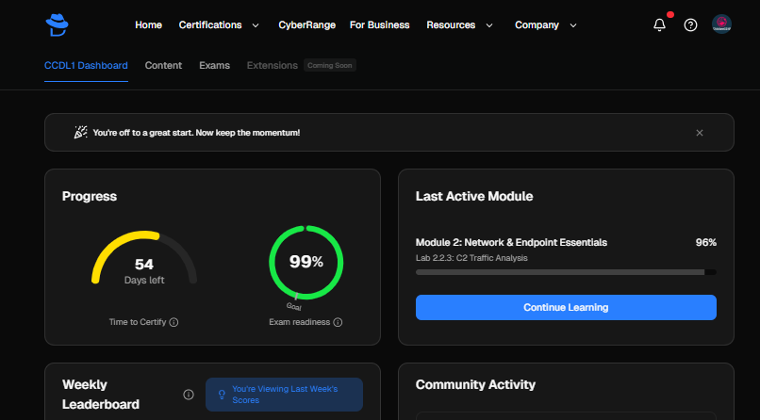Click the lightbulb icon in last week's notice
The height and width of the screenshot is (420, 760).
[x=222, y=395]
